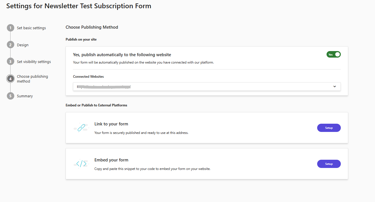The image size is (375, 202).
Task: Click the Connected Websites dropdown chevron
Action: [335, 87]
